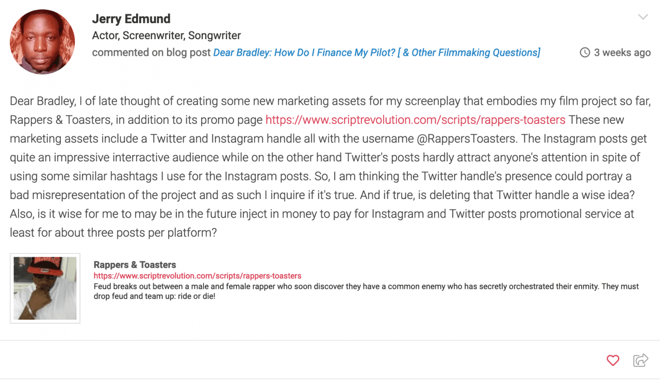Follow the scriptrevolution URL in comment body
Screen dimensions: 660x380
[416, 120]
